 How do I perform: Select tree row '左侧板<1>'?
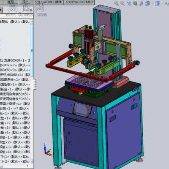coord(15,104)
